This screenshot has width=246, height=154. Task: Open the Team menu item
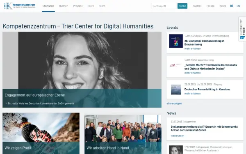102,6
